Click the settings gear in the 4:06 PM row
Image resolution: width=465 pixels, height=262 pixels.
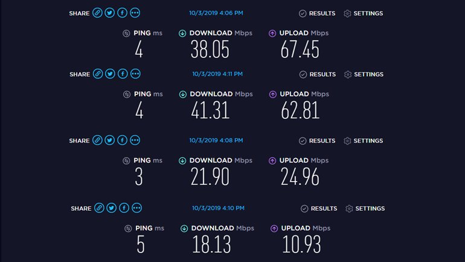(x=348, y=13)
